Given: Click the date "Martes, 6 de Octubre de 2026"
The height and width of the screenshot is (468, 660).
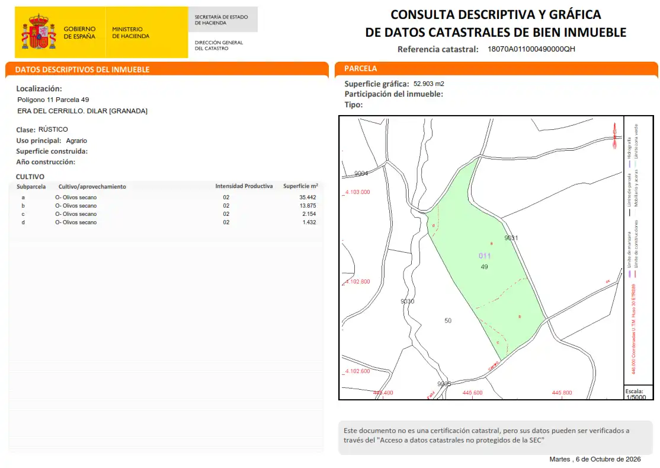Looking at the screenshot, I should pyautogui.click(x=595, y=459).
